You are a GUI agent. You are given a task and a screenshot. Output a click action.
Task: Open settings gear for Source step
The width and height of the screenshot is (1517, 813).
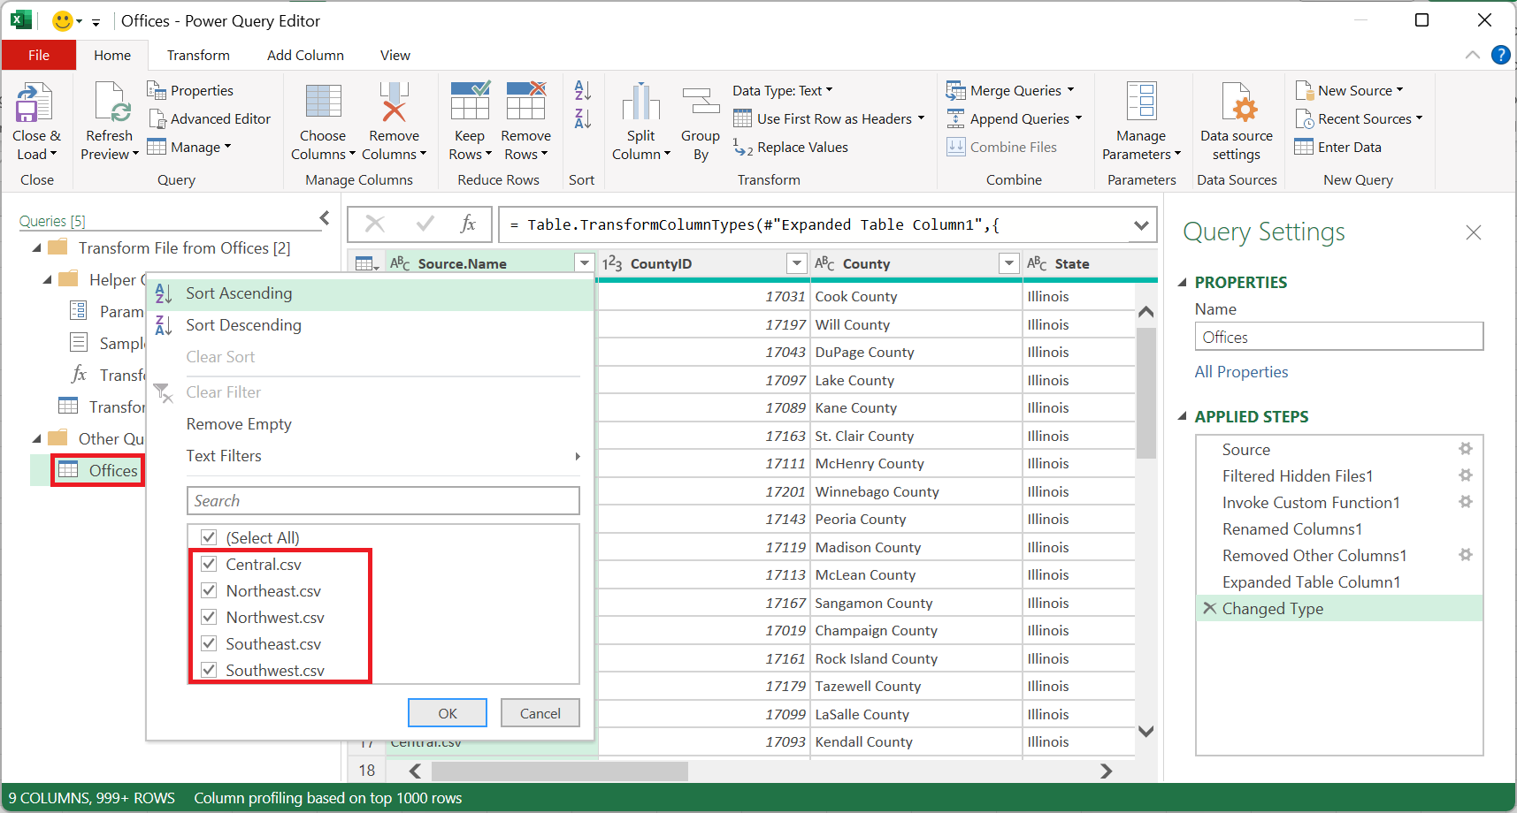1466,449
